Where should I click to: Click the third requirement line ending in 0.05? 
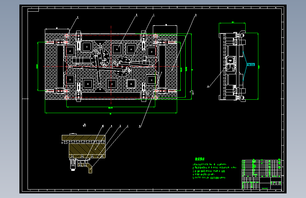(209, 171)
